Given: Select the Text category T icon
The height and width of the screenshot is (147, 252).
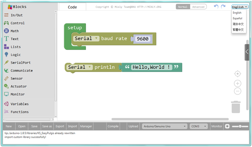Looking at the screenshot, I should pyautogui.click(x=6, y=39).
